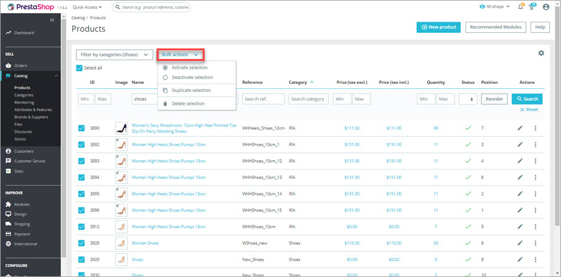Toggle status checkmark for product 3896
The image size is (561, 277).
468,210
